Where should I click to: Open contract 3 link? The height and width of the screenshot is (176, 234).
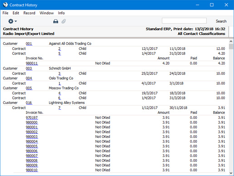59,73
